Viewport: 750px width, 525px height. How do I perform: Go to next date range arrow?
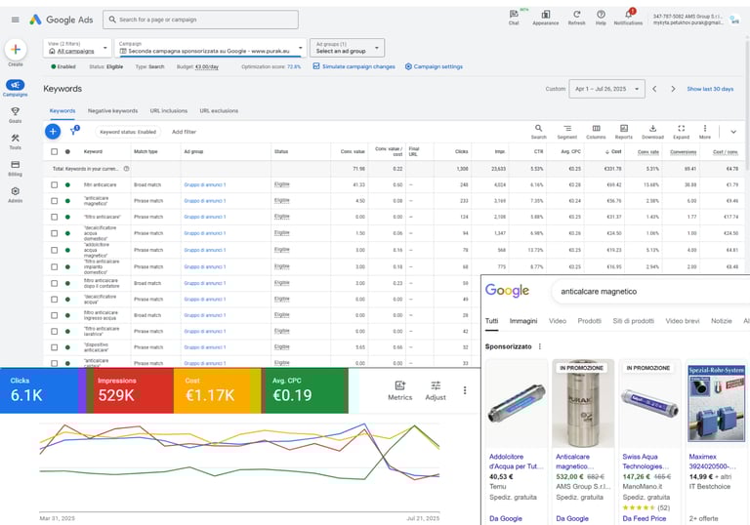pyautogui.click(x=673, y=89)
